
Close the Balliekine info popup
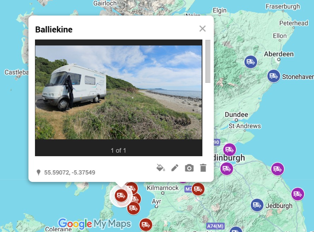pyautogui.click(x=202, y=29)
